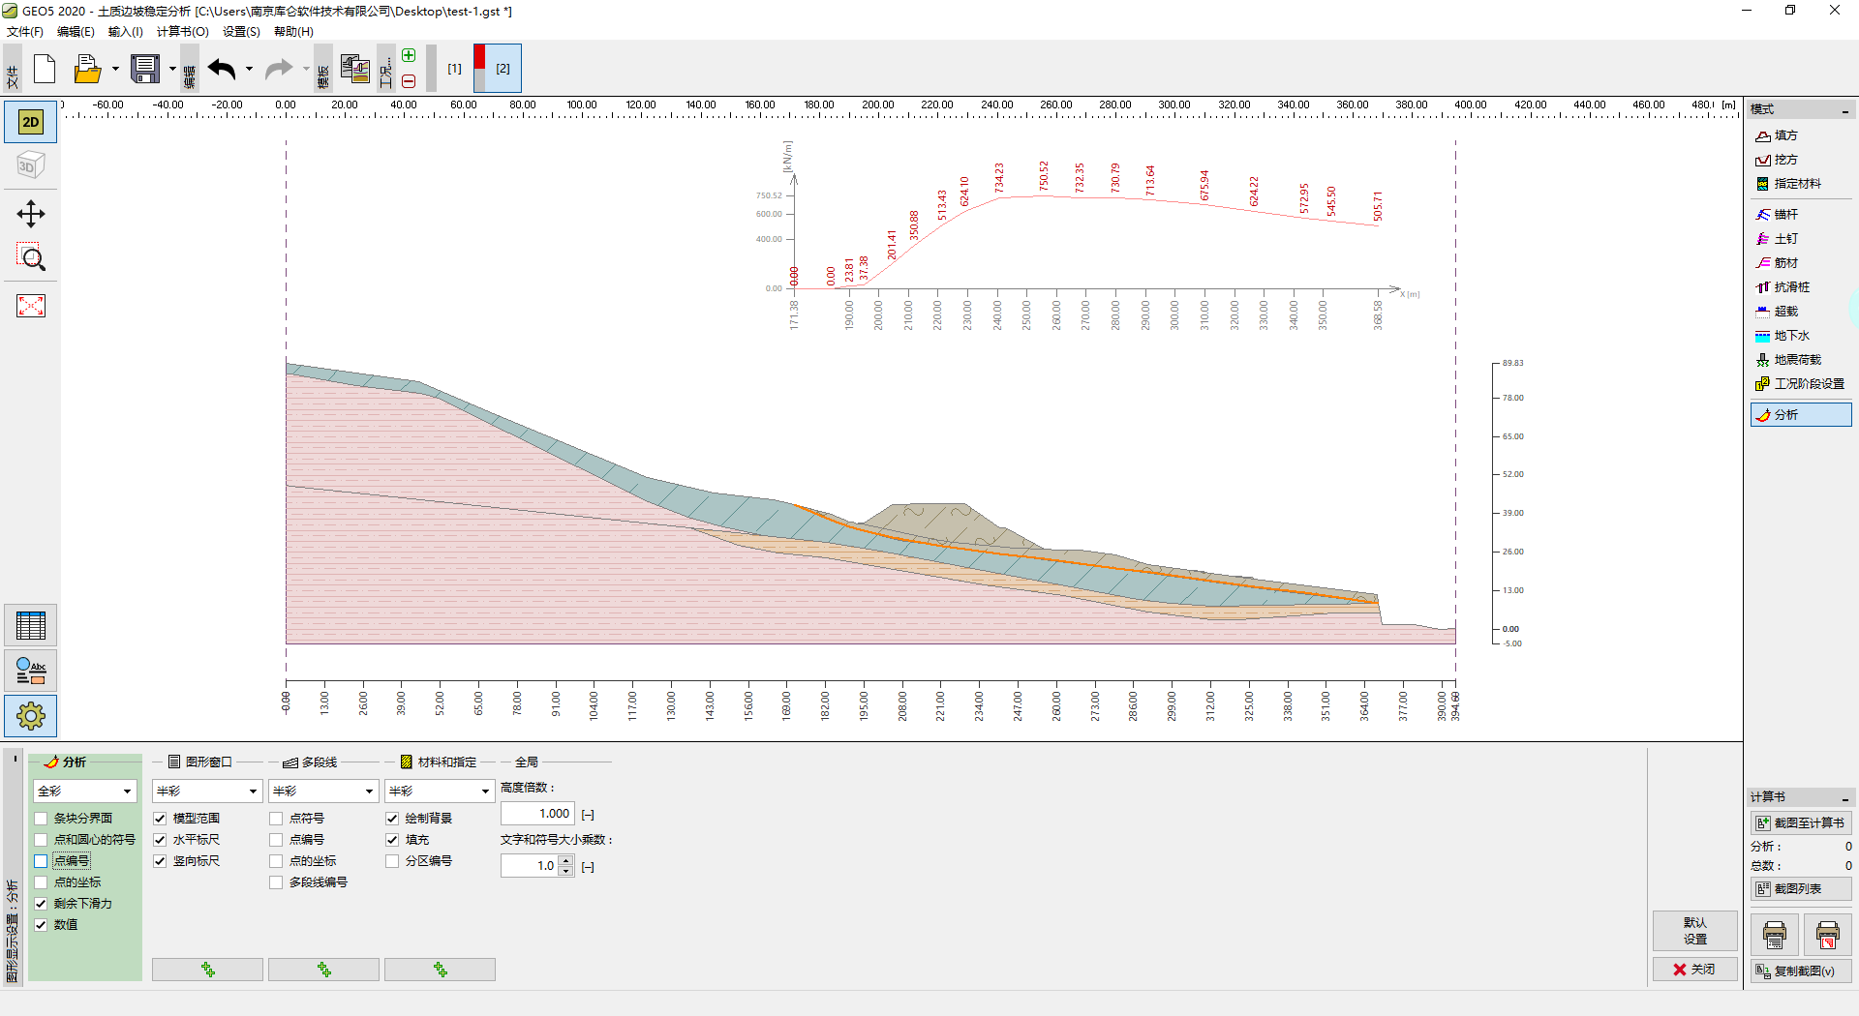
Task: Enable the 条块分界面 checkbox
Action: pos(42,819)
